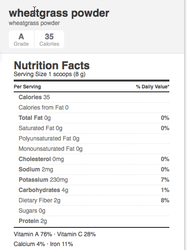Select the Calories 35 row

tap(94, 97)
